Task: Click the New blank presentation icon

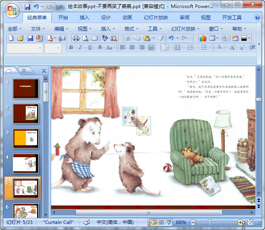Action: pos(11,38)
